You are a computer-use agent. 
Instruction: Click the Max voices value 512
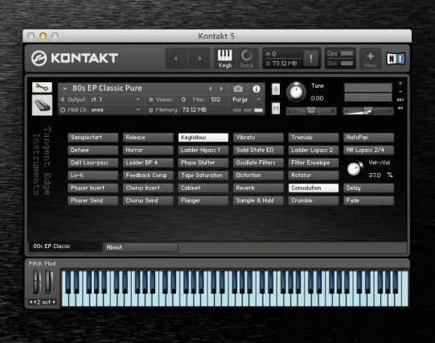(x=215, y=99)
